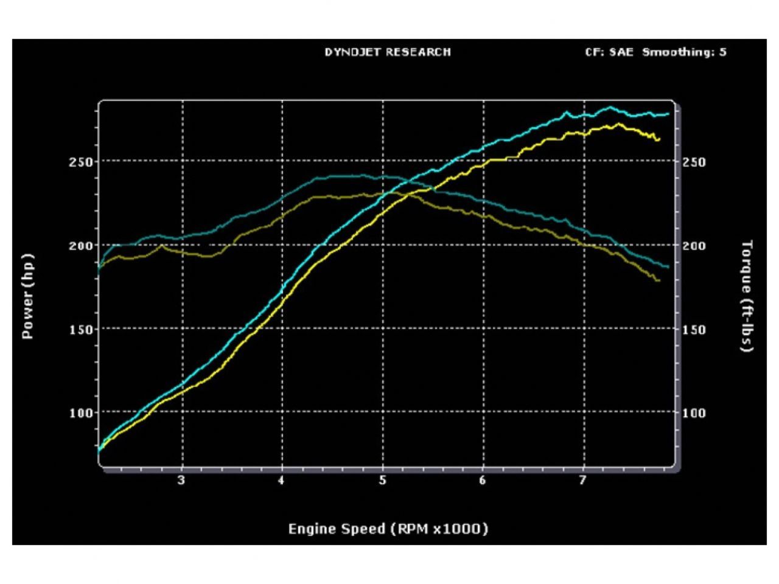
Task: Click the dark teal torque curve end
Action: (667, 267)
